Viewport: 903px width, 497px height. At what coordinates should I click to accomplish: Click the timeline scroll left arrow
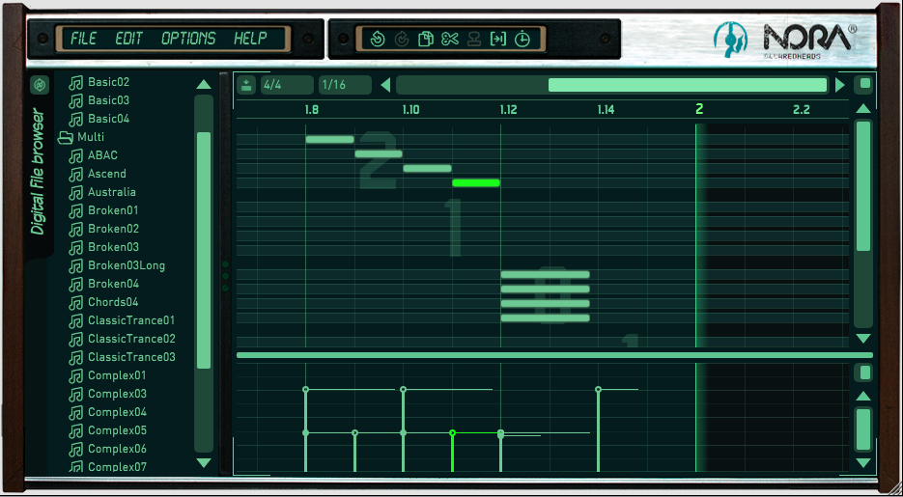pos(386,85)
